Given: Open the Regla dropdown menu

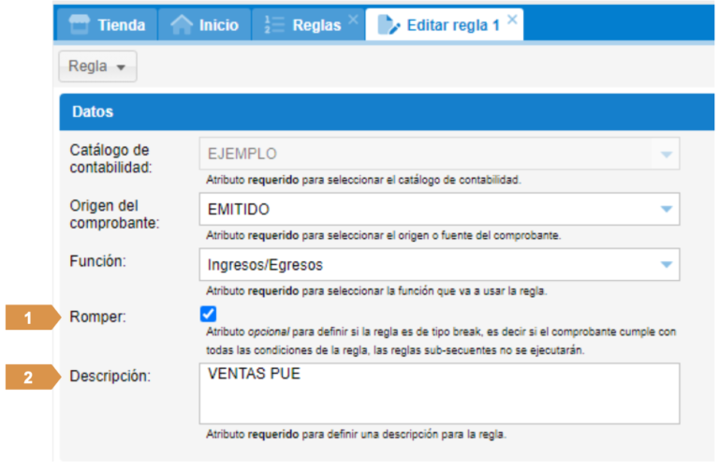Looking at the screenshot, I should pos(97,67).
